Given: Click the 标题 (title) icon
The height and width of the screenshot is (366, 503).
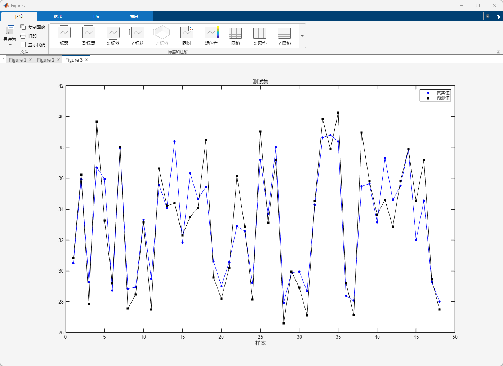Looking at the screenshot, I should click(x=64, y=36).
